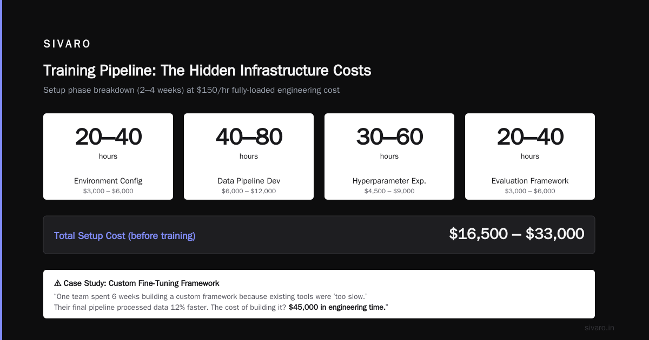
Task: Click the setup phase breakdown subtitle
Action: (191, 90)
